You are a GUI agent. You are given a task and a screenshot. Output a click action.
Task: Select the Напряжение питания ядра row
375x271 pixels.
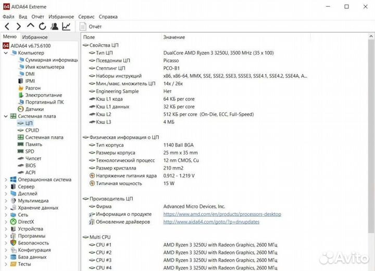[x=142, y=176]
